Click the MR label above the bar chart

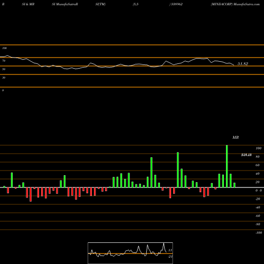click(x=235, y=137)
